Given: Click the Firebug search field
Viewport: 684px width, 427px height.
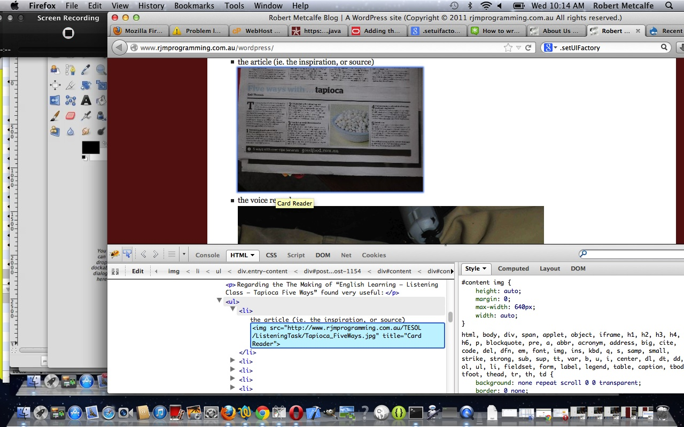Looking at the screenshot, I should (x=633, y=254).
